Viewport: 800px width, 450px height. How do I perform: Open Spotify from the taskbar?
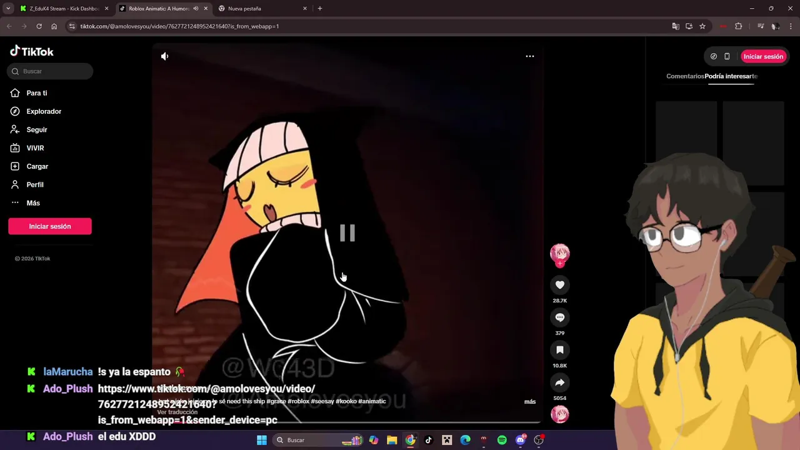(x=502, y=440)
